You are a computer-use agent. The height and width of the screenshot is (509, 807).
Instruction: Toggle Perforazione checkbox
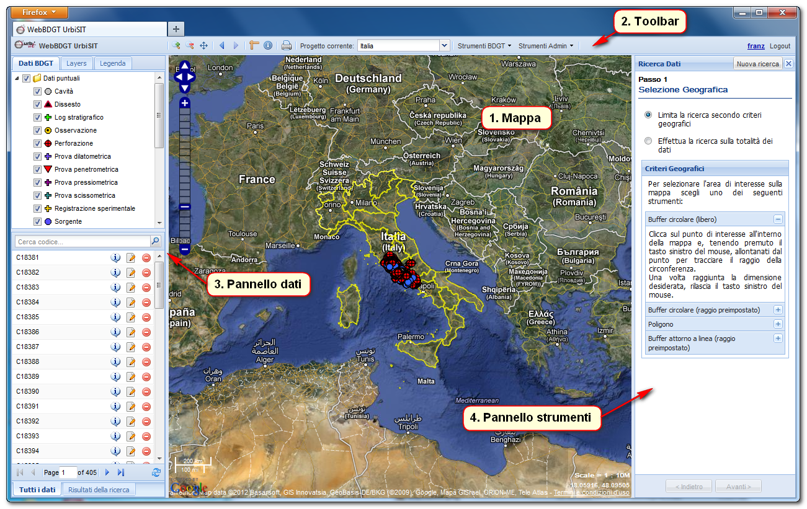coord(37,144)
